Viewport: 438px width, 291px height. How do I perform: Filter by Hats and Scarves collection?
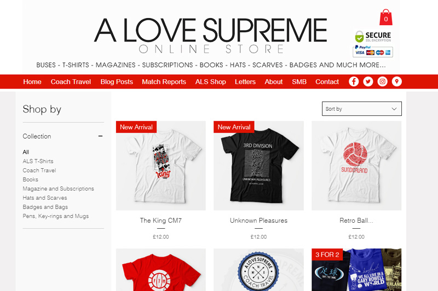[45, 198]
